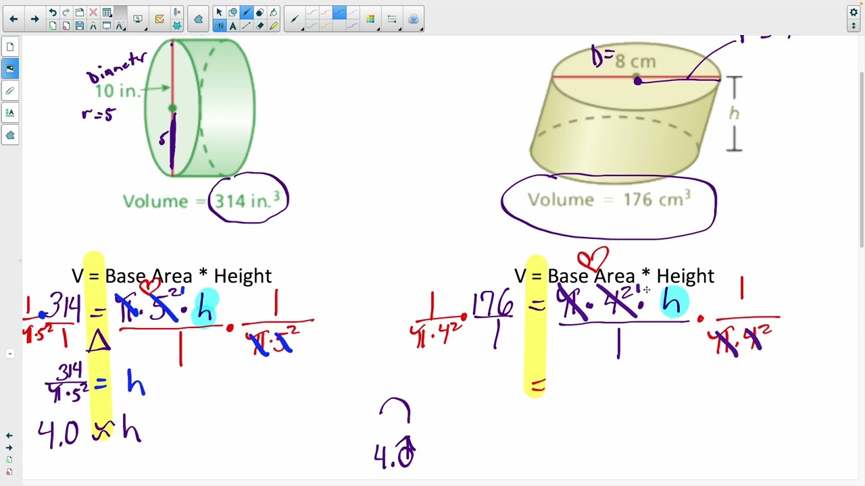Insert a table

[x=107, y=12]
